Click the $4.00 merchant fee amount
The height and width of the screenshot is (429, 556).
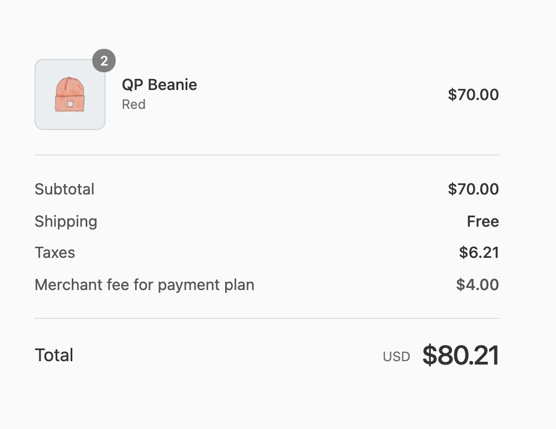[477, 285]
